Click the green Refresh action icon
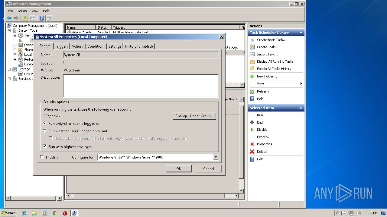 252,91
